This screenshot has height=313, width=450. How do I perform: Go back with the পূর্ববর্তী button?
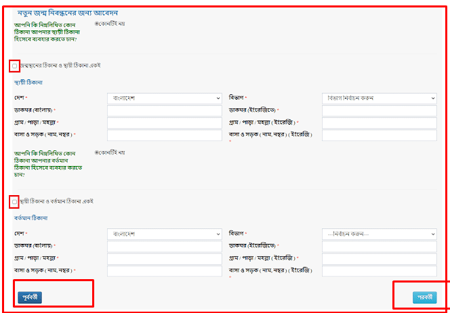(30, 296)
